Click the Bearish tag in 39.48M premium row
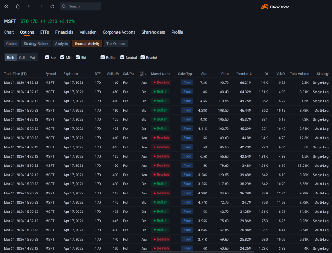Image resolution: width=332 pixels, height=253 pixels. [161, 175]
